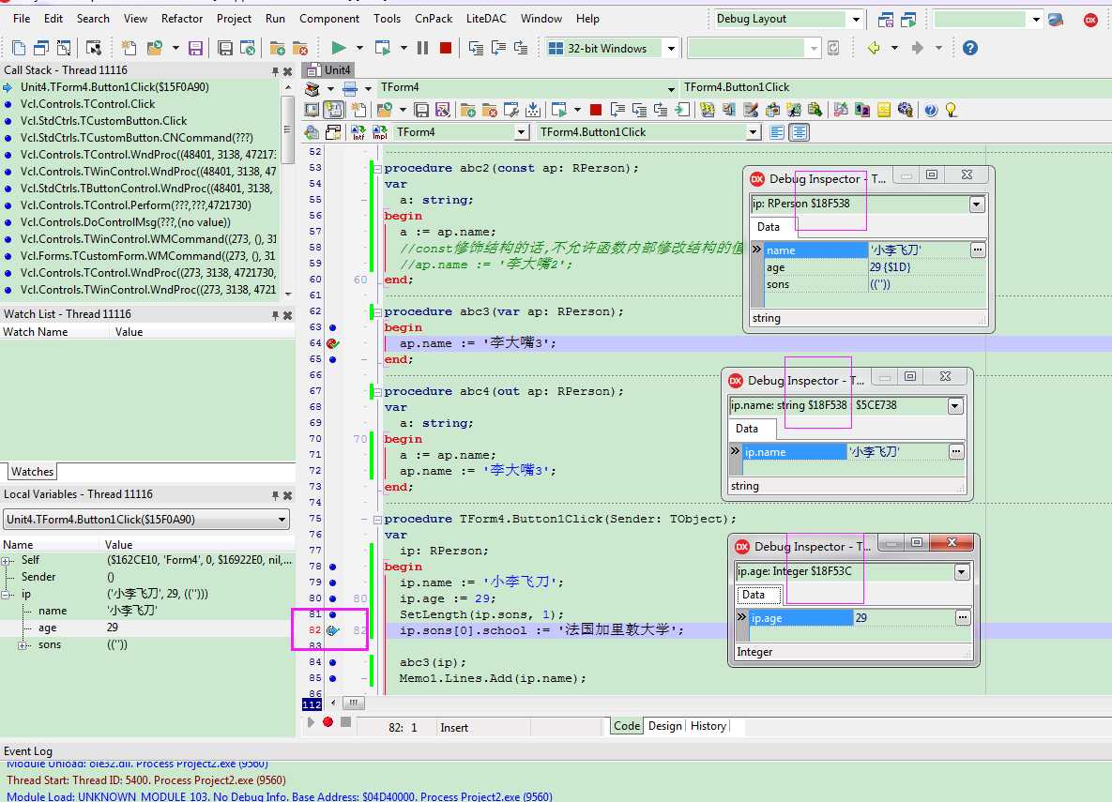
Task: Click the yellow Back navigation arrow
Action: (x=874, y=48)
